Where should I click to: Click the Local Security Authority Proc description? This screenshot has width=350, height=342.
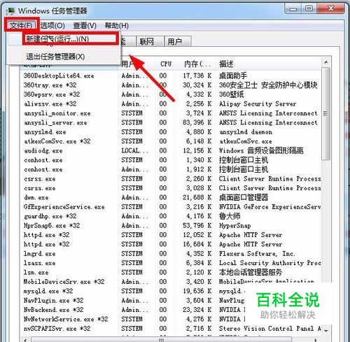pyautogui.click(x=270, y=263)
